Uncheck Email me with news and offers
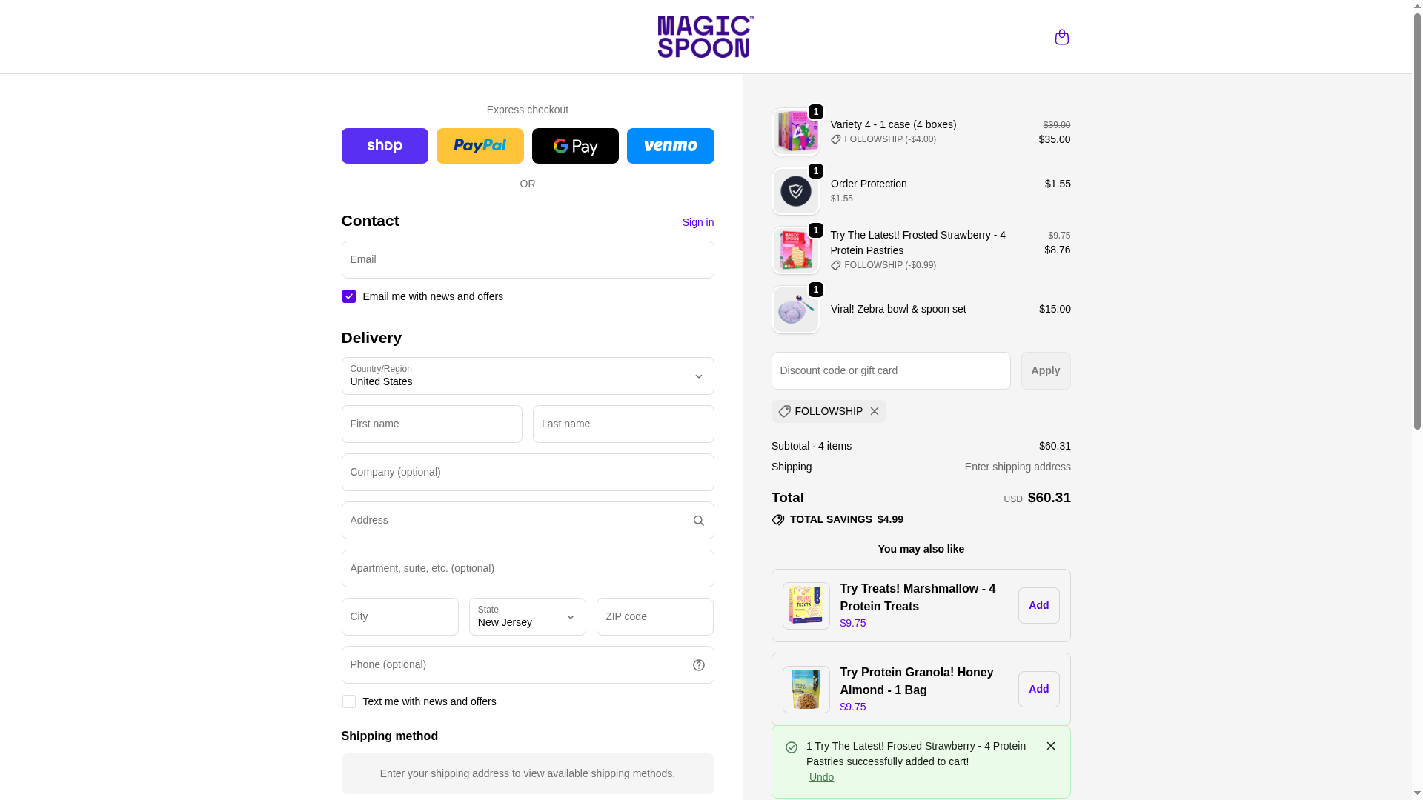This screenshot has height=800, width=1423. (348, 296)
